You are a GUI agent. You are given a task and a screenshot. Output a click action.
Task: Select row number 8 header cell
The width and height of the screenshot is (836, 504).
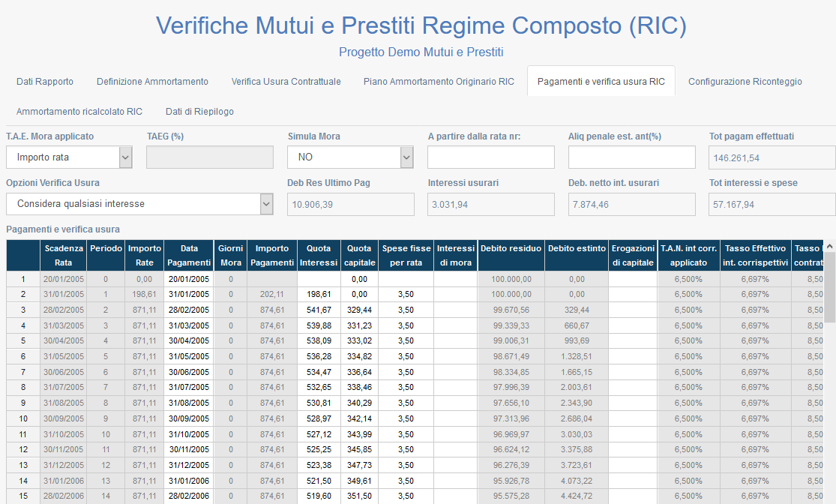(x=23, y=387)
